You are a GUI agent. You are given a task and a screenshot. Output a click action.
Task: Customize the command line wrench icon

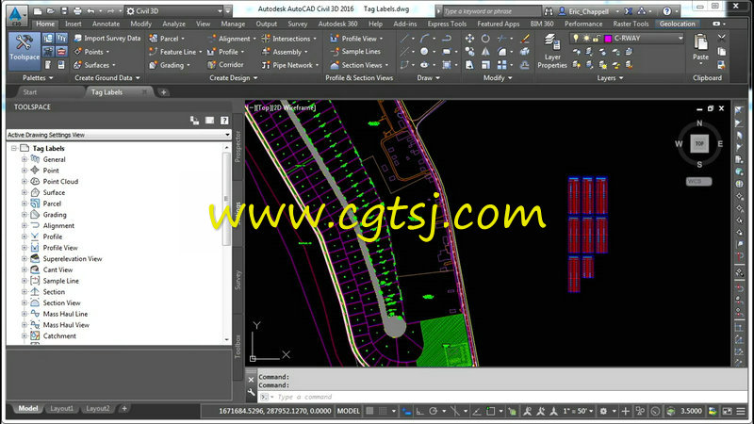coord(251,393)
